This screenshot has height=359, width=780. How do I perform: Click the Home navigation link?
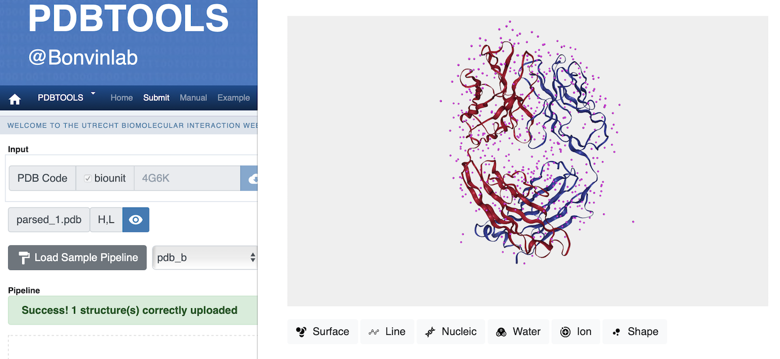[122, 98]
